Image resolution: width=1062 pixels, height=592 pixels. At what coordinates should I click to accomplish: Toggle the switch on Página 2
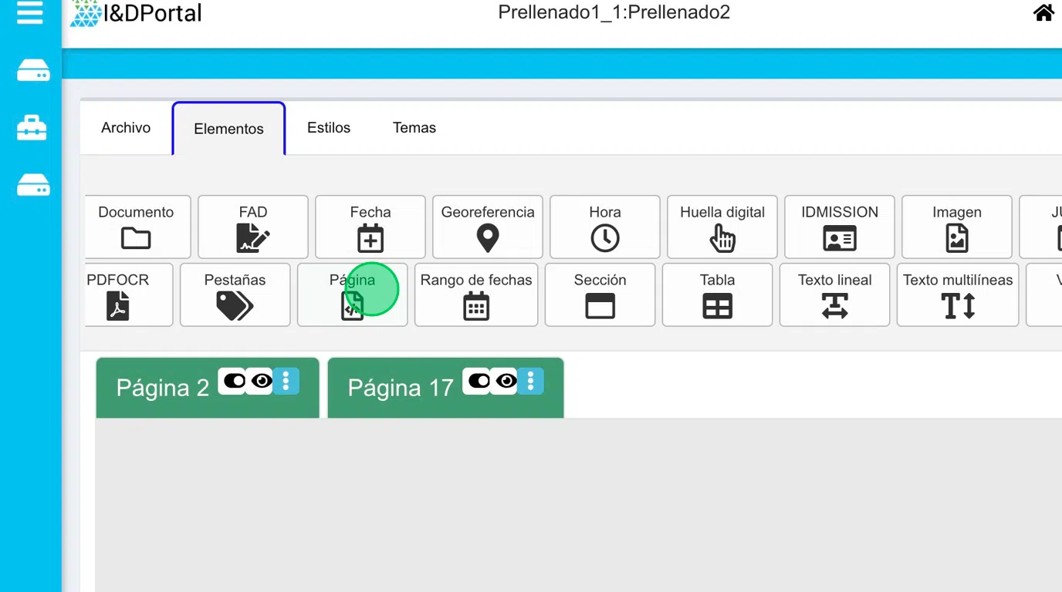[233, 381]
